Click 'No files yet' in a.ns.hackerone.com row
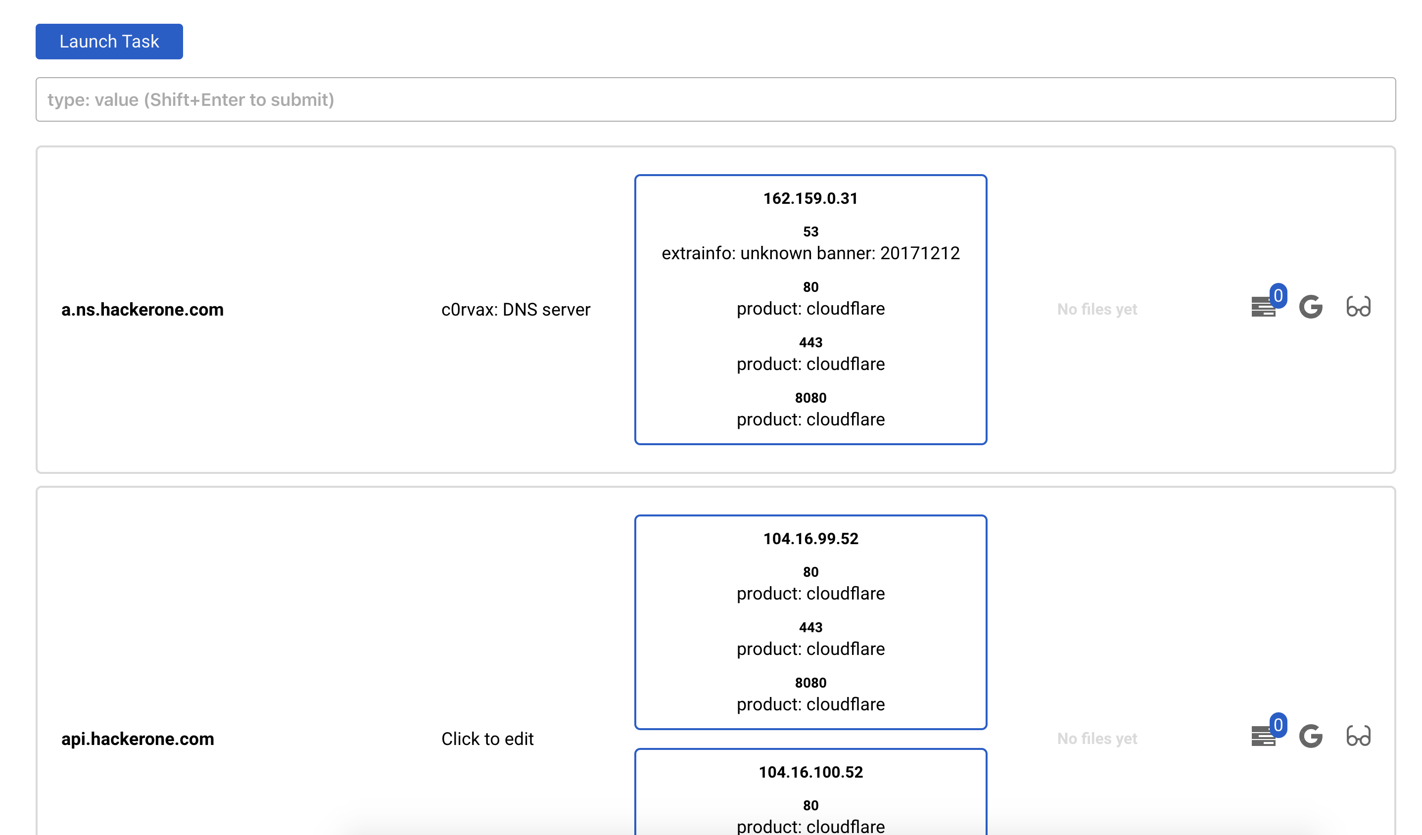This screenshot has width=1422, height=835. [1096, 310]
